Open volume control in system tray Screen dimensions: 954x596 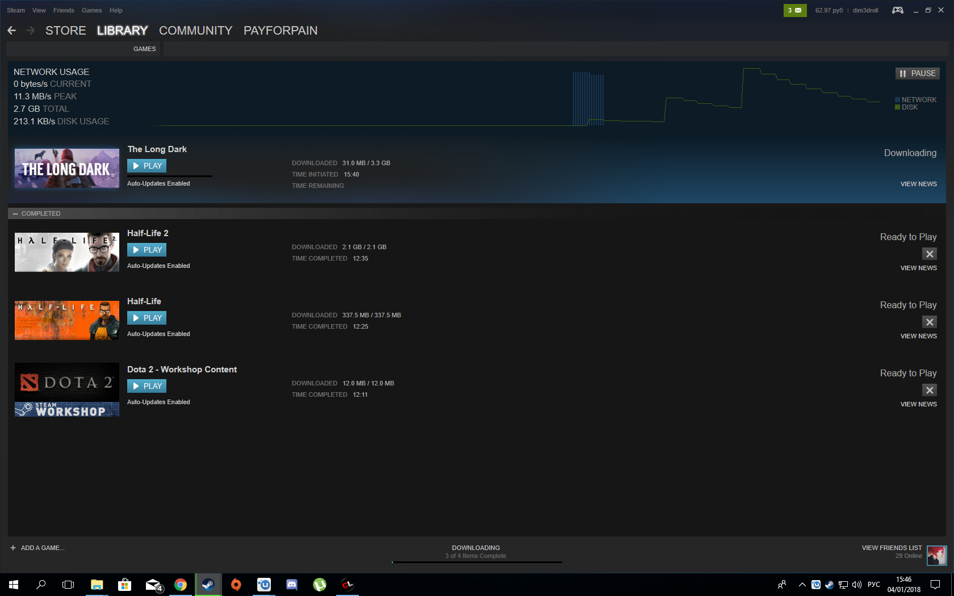pyautogui.click(x=857, y=585)
